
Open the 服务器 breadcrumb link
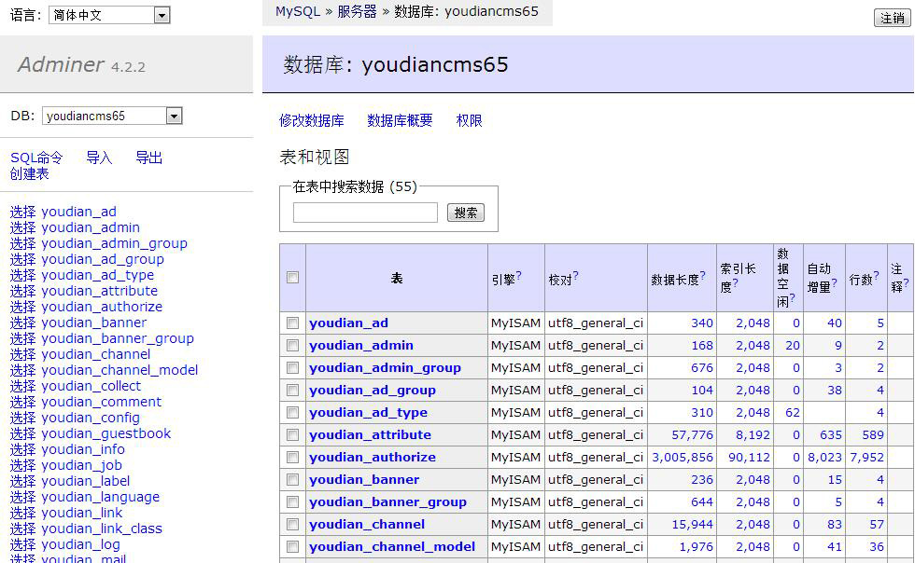click(x=357, y=12)
